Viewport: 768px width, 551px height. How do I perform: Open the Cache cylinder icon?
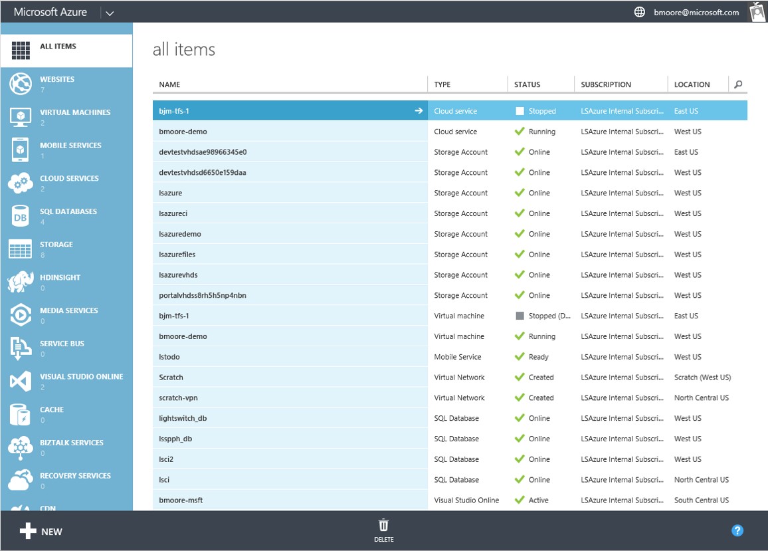click(20, 414)
